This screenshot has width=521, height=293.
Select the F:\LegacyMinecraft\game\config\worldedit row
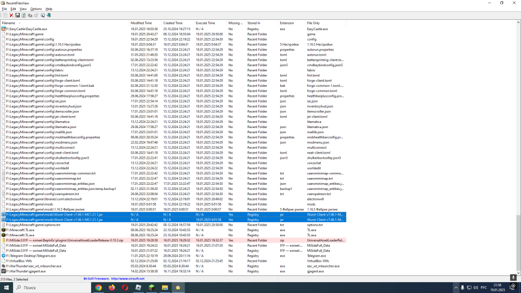click(x=173, y=168)
